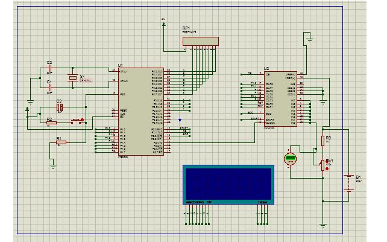Select capacitor C1 symbol
Screen dimensions: 387x242
pyautogui.click(x=49, y=88)
